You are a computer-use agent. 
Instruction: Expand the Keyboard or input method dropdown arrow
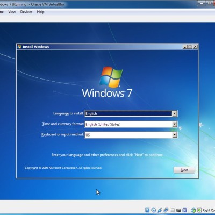click(x=175, y=135)
